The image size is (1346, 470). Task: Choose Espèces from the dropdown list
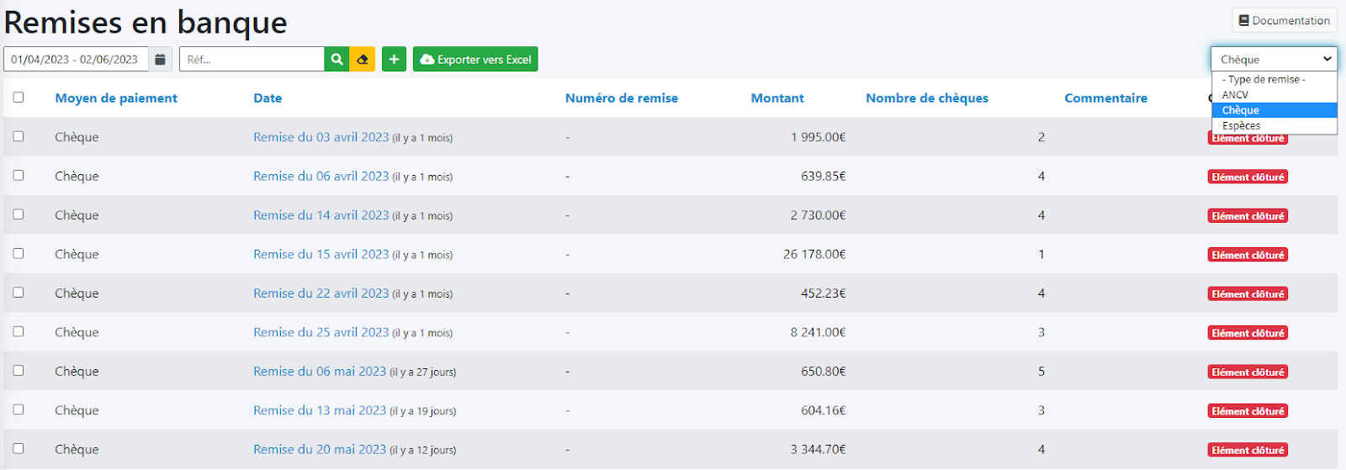point(1241,125)
